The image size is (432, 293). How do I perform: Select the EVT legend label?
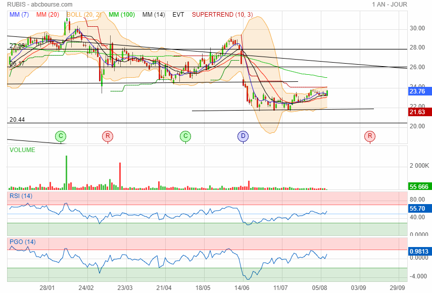[x=178, y=15]
